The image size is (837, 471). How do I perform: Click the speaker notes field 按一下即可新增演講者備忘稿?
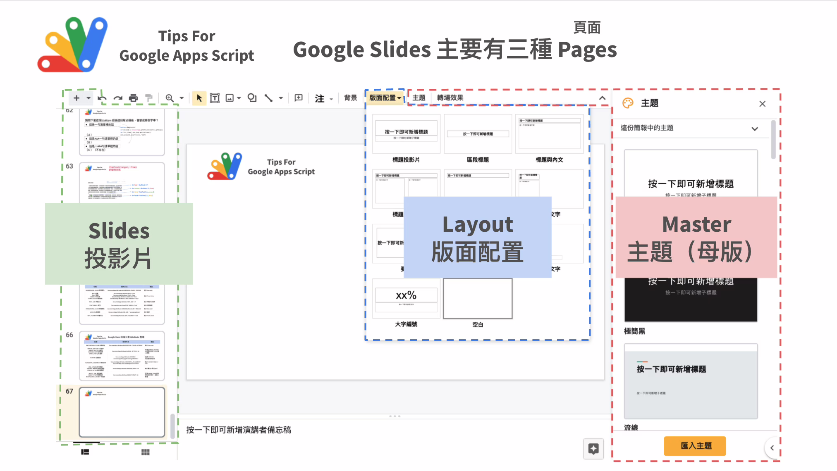(239, 430)
